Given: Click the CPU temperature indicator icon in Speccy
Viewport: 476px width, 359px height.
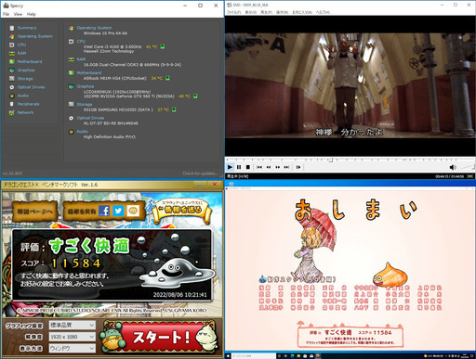Looking at the screenshot, I should [163, 46].
